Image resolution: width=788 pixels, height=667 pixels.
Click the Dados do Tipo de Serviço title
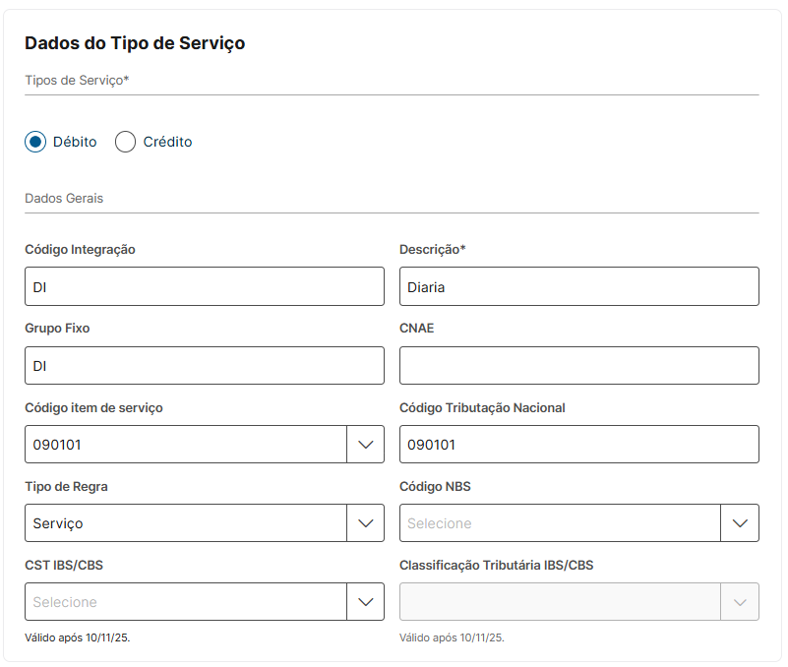coord(135,43)
